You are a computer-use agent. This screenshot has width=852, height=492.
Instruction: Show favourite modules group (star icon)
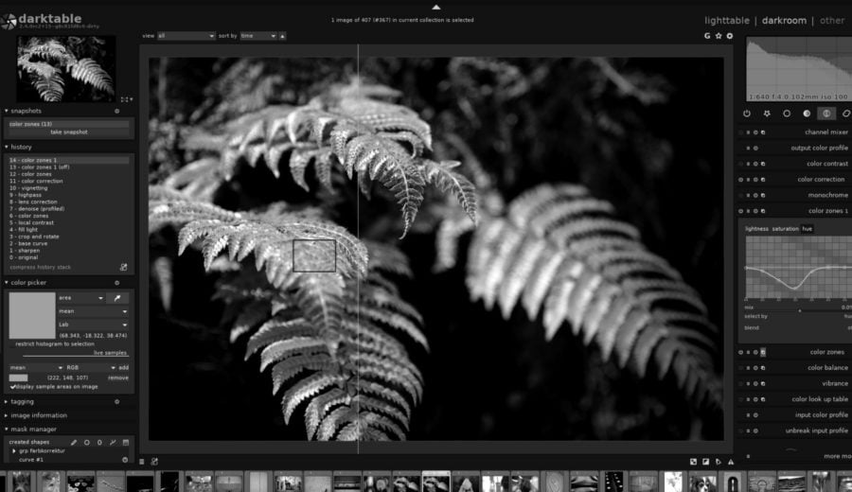pos(767,114)
